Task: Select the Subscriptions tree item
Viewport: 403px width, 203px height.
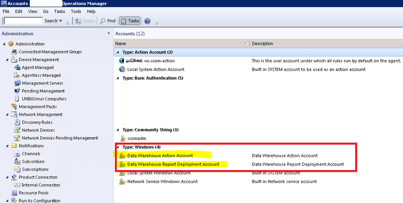Action: (x=35, y=169)
